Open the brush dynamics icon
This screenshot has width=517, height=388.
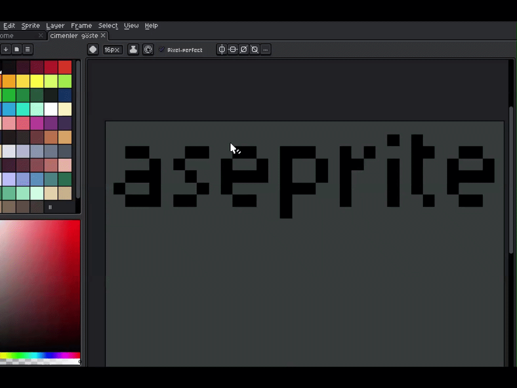click(148, 49)
